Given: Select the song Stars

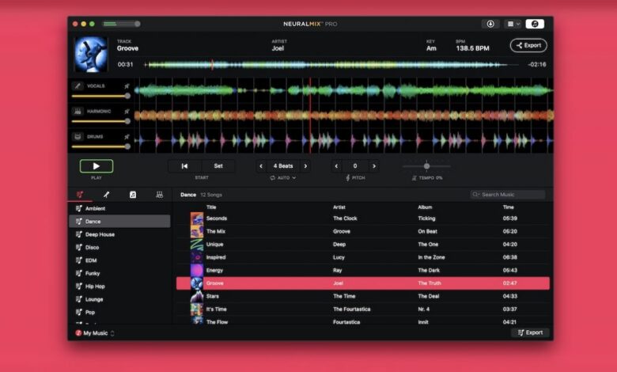Looking at the screenshot, I should (x=363, y=296).
